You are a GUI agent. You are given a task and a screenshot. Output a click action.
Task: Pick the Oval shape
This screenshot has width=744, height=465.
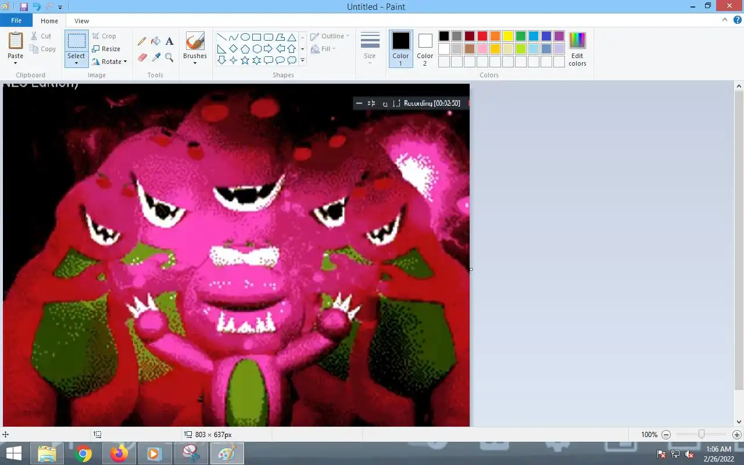point(245,37)
